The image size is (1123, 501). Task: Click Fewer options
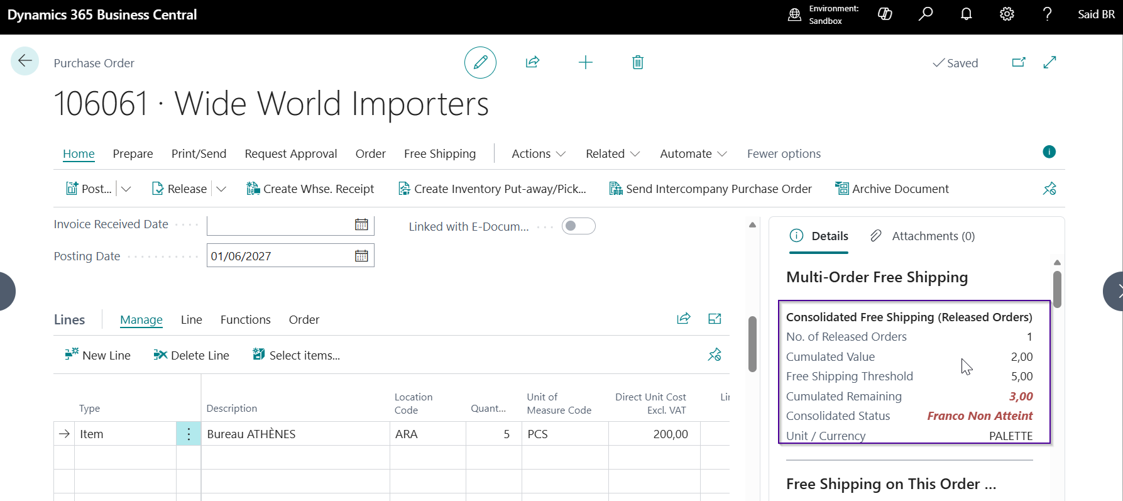click(x=784, y=154)
